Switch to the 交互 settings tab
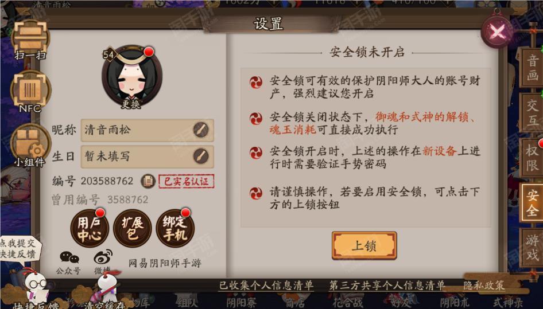Screen dimensions: 543x309 point(532,112)
